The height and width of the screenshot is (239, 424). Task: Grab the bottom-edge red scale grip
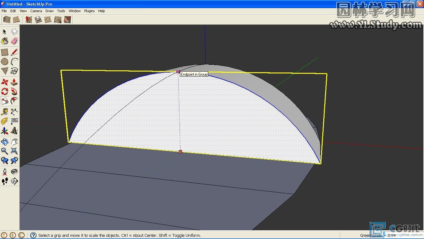coord(180,152)
